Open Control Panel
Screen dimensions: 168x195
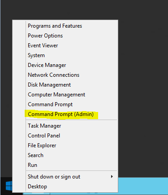(44, 136)
